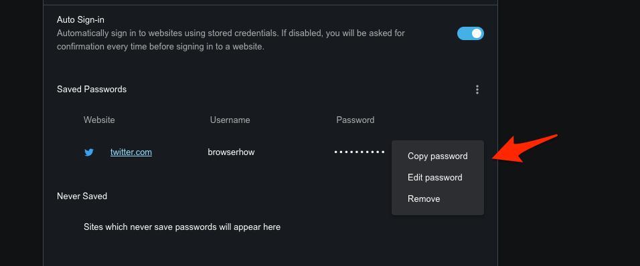The image size is (640, 266).
Task: Click the Auto Sign-in label
Action: 81,19
